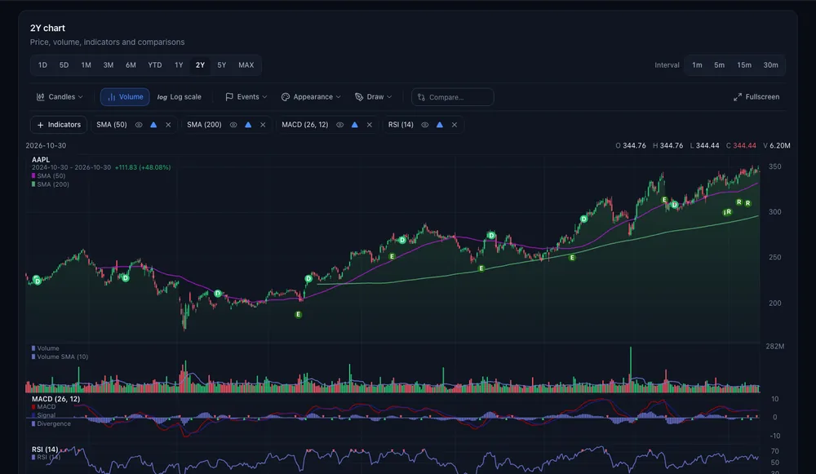Click the Volume SMA (10) legend entry
The height and width of the screenshot is (474, 816).
(60, 357)
